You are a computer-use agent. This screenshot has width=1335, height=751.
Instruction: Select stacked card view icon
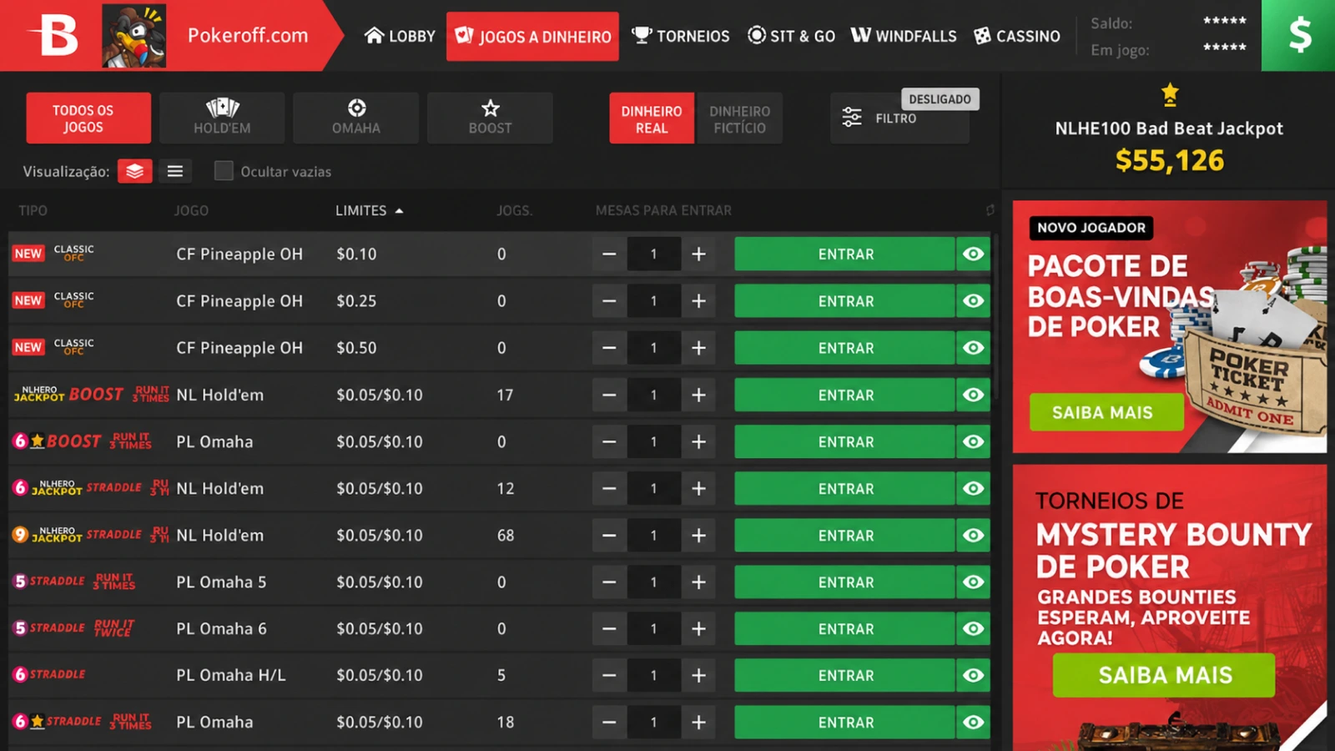click(134, 171)
